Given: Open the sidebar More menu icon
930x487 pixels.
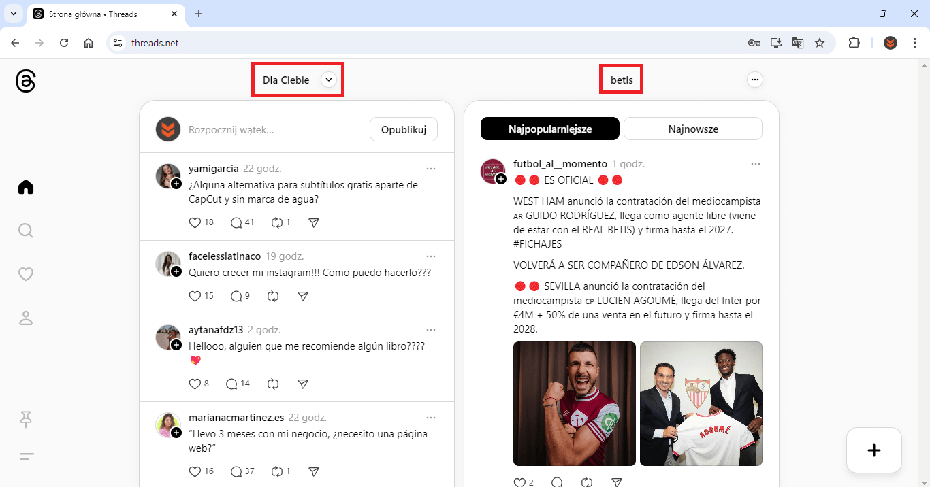Looking at the screenshot, I should pyautogui.click(x=26, y=456).
